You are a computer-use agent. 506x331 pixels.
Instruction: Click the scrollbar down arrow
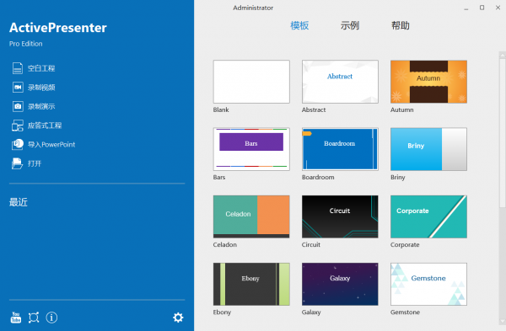(502, 322)
